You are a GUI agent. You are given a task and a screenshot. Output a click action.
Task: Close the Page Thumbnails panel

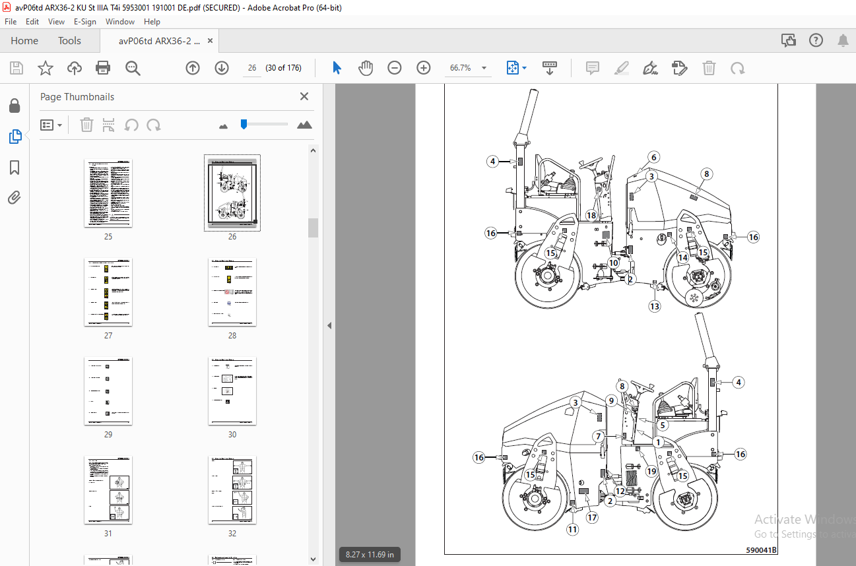tap(304, 96)
